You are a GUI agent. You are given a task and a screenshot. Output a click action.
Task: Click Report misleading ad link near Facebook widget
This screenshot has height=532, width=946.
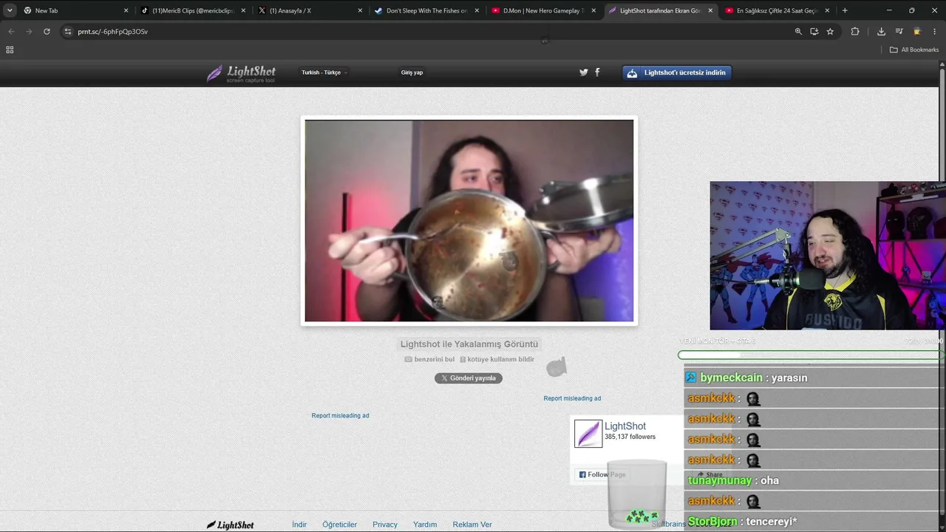coord(572,398)
